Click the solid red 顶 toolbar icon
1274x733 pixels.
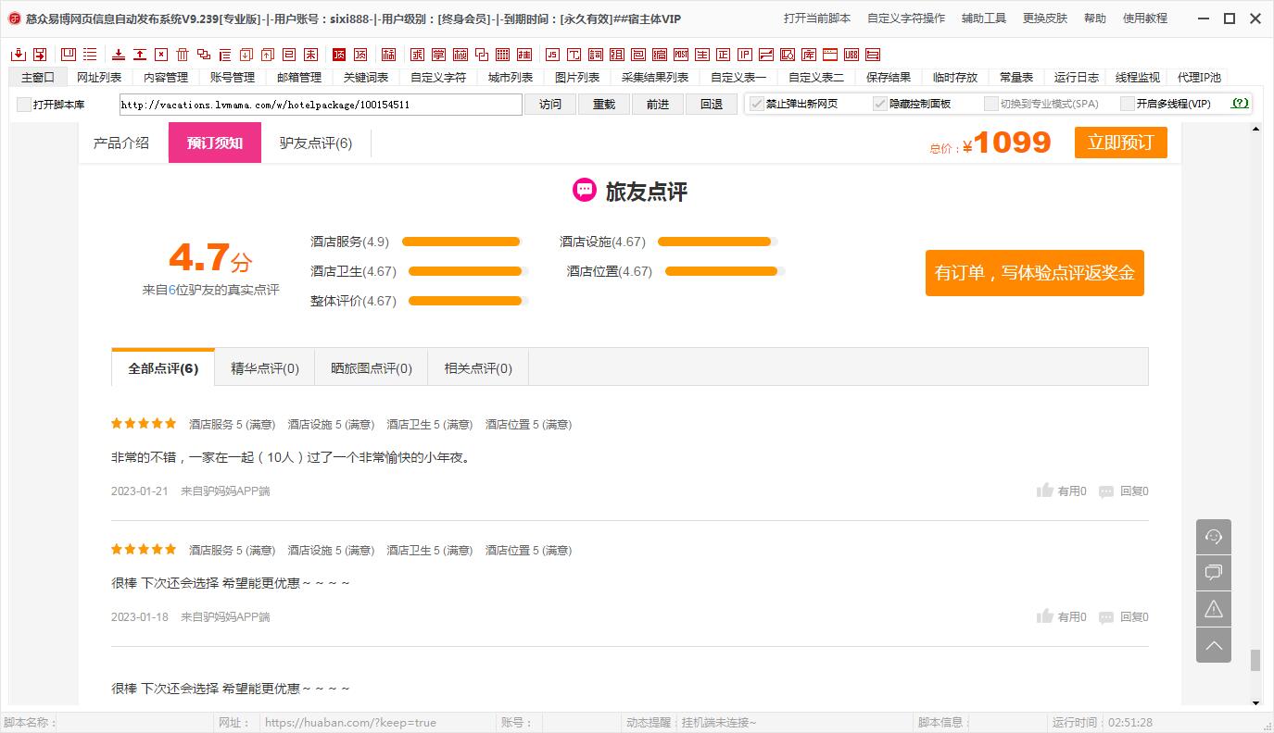click(338, 55)
